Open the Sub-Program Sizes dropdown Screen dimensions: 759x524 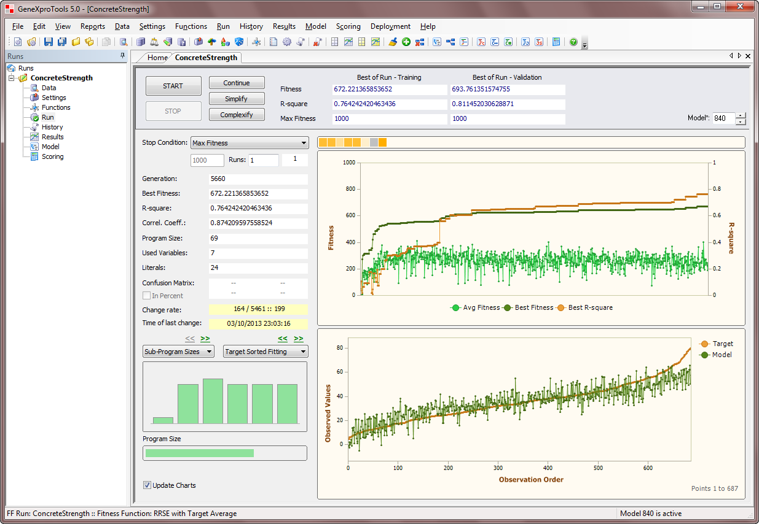[178, 352]
